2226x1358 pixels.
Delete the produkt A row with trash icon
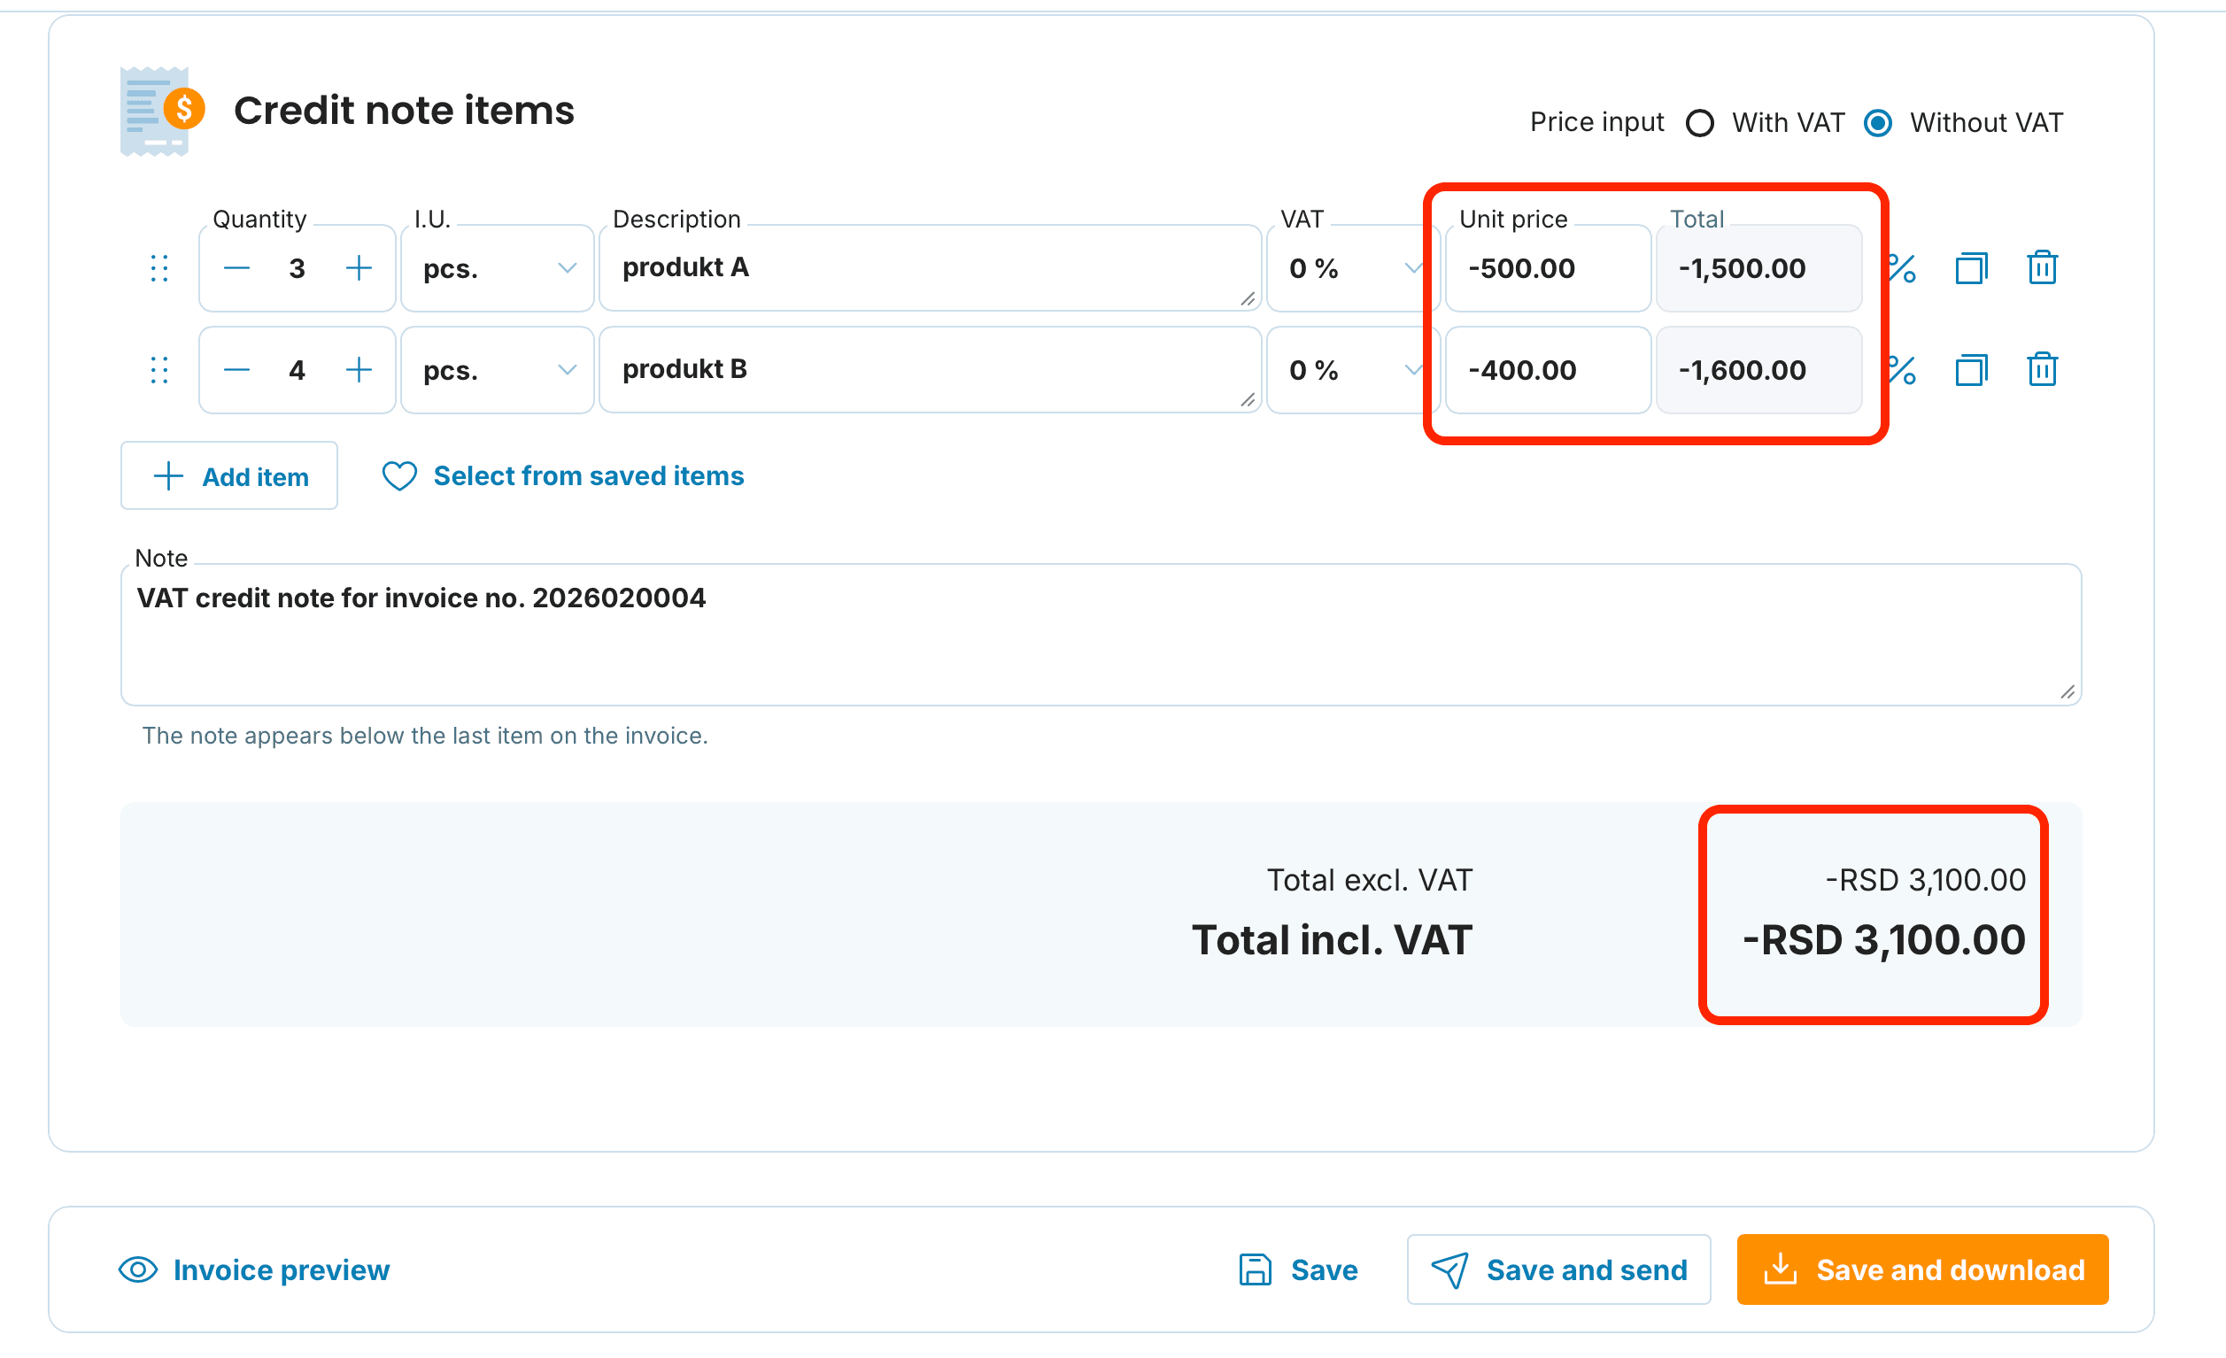[x=2042, y=268]
